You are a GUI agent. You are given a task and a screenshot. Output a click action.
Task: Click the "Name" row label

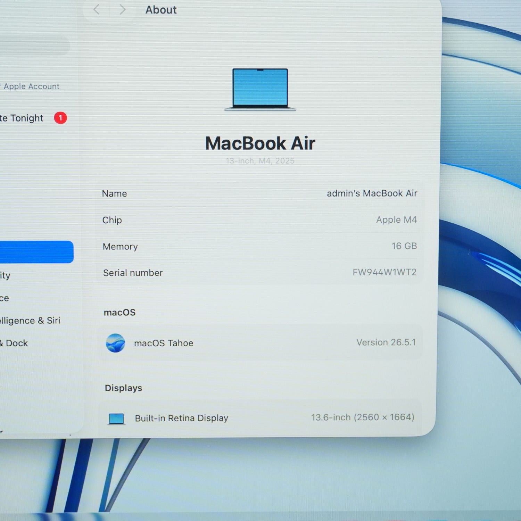pos(114,193)
